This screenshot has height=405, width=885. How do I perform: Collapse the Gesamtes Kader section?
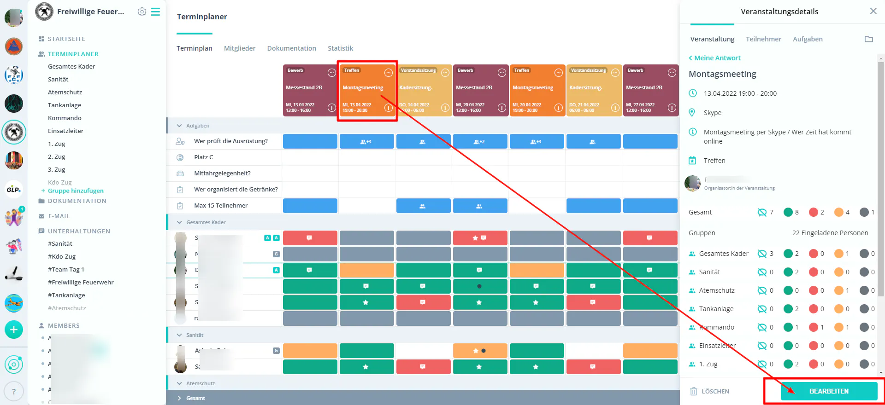tap(179, 222)
